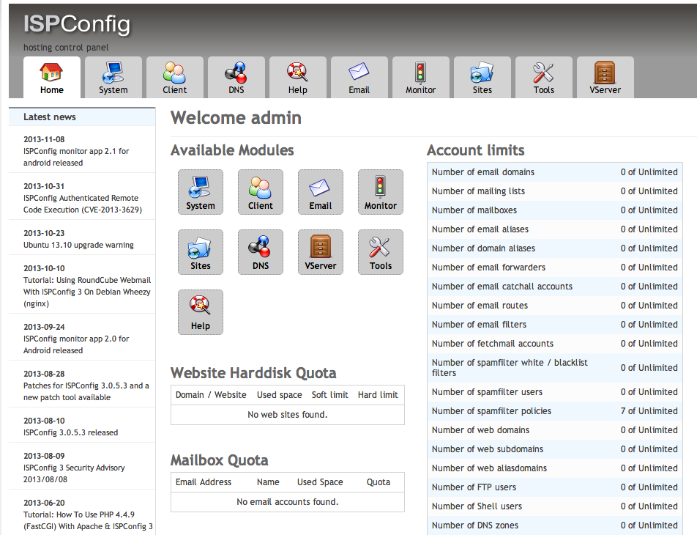Click Email Address column in Mailbox Quota
The height and width of the screenshot is (535, 697).
[204, 482]
